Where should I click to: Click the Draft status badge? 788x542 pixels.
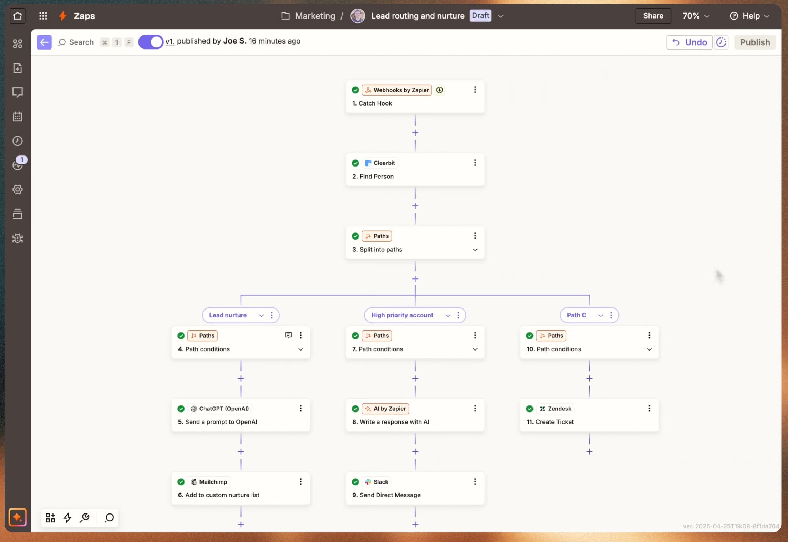480,16
